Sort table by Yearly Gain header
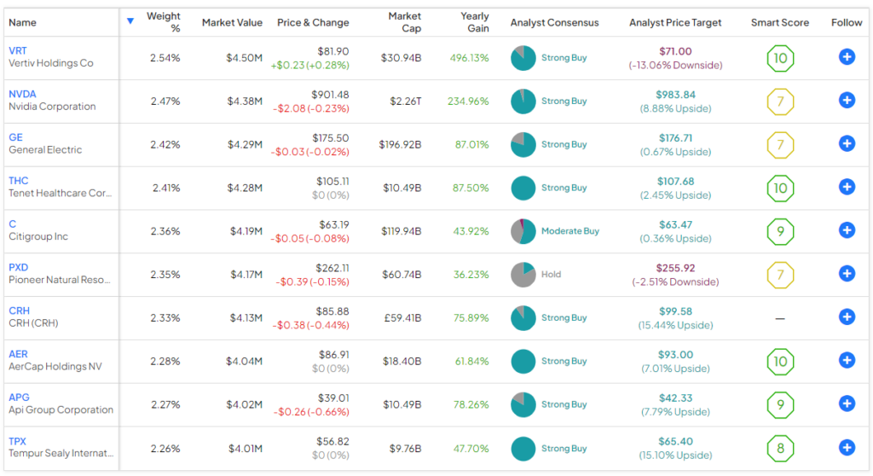Image resolution: width=873 pixels, height=476 pixels. (475, 22)
